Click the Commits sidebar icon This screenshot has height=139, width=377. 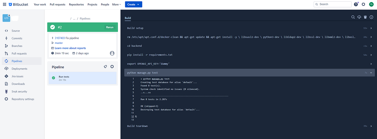[x=6, y=38]
